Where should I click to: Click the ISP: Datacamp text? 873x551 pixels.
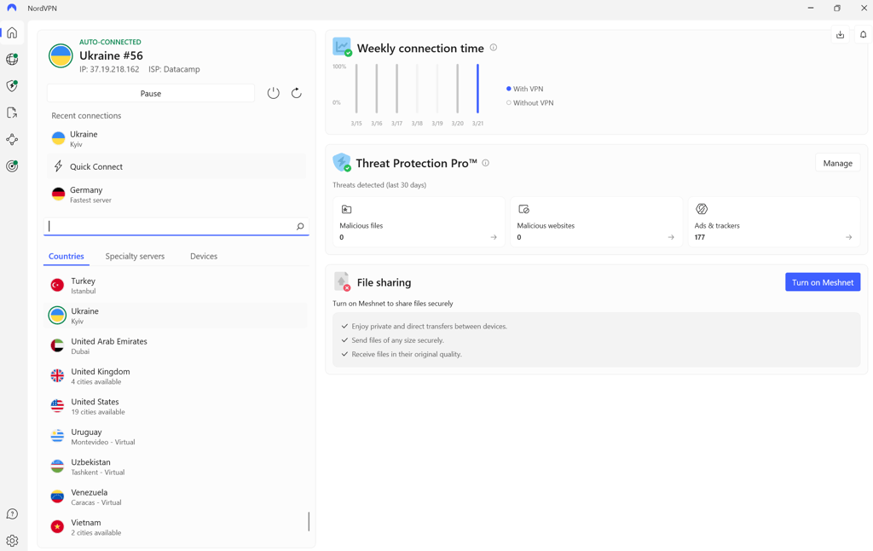click(x=174, y=69)
